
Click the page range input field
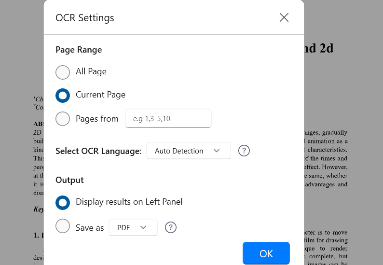click(x=168, y=118)
